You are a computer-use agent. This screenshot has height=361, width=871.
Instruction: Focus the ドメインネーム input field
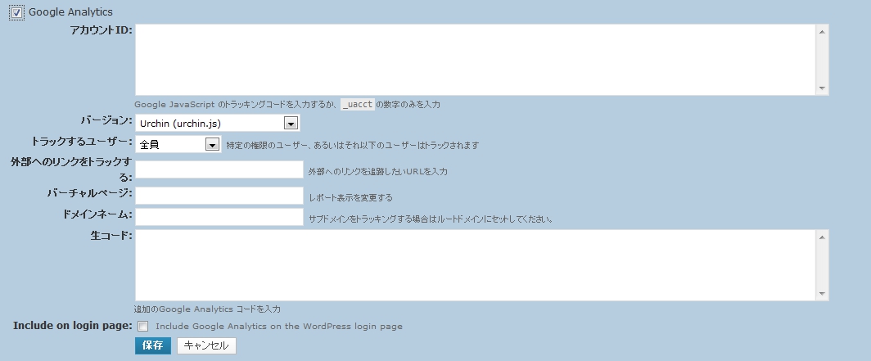pyautogui.click(x=219, y=217)
